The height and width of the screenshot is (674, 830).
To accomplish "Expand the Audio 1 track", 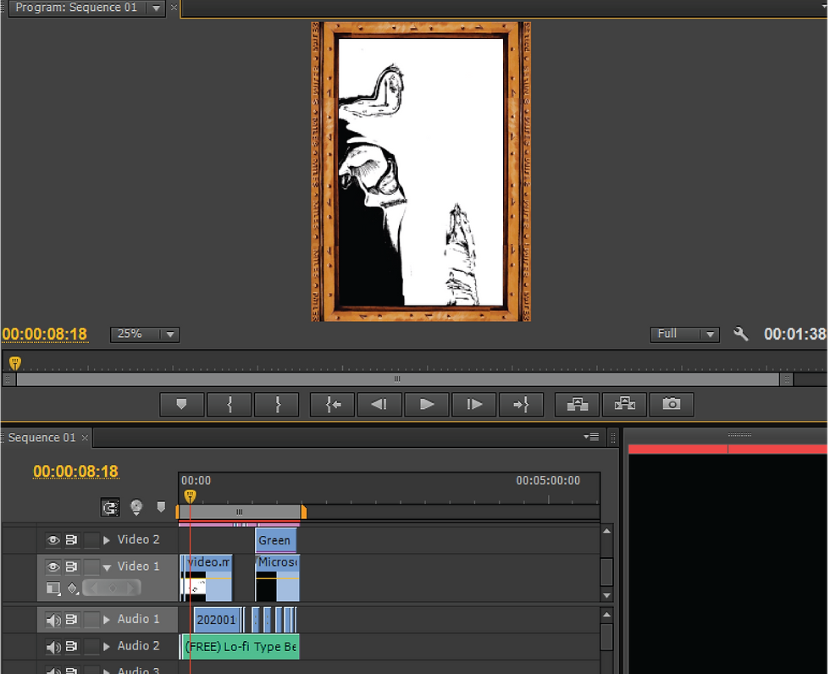I will pos(107,620).
